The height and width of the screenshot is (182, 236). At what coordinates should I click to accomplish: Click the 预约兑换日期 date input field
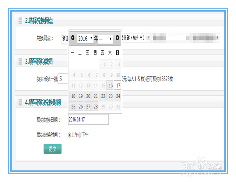88,119
